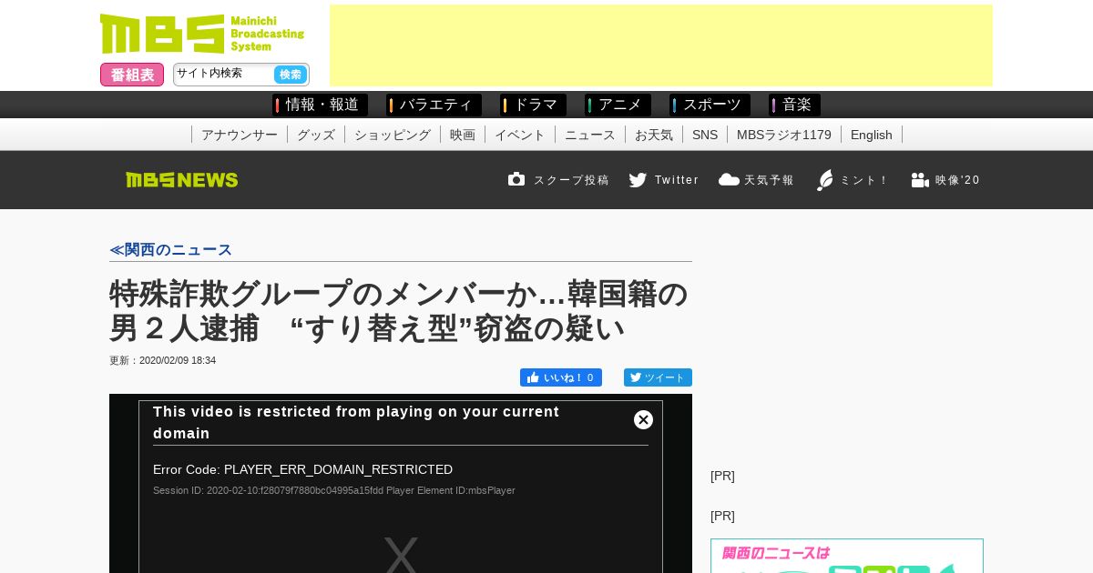Click the cloud icon for 天気予報
This screenshot has width=1093, height=573.
(729, 179)
